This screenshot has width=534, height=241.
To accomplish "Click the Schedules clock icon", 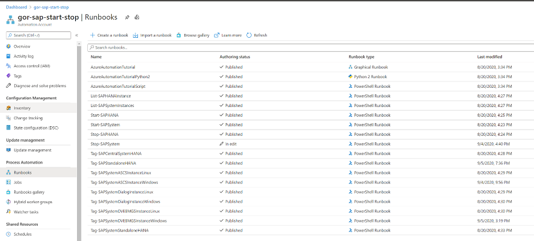I will (8, 234).
